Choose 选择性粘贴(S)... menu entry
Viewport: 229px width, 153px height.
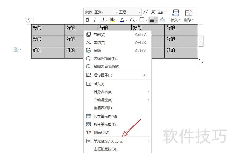pyautogui.click(x=118, y=58)
